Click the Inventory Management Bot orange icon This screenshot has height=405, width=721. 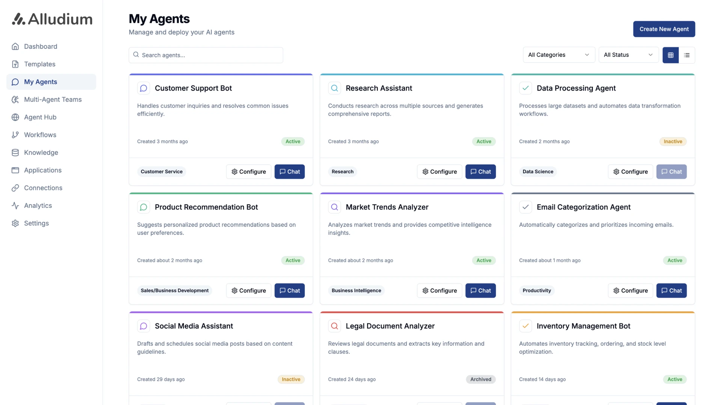click(525, 326)
